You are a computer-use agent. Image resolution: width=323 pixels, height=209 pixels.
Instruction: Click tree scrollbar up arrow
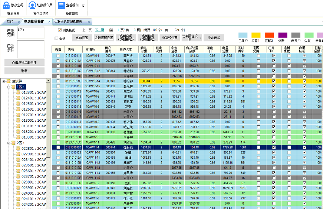tap(48, 81)
